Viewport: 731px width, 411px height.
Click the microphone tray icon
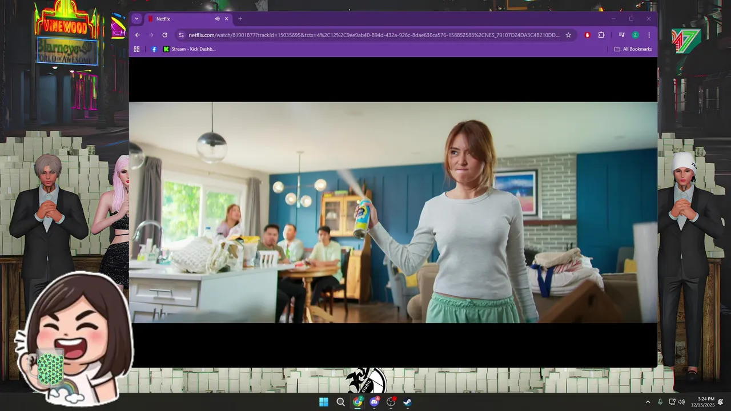660,402
